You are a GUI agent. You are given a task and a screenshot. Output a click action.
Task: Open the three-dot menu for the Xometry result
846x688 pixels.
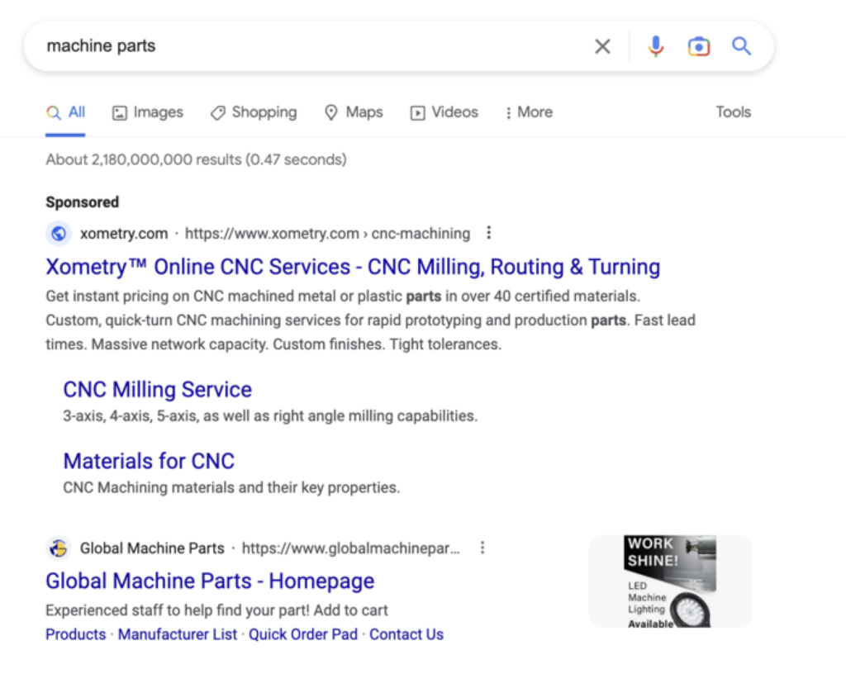coord(489,233)
